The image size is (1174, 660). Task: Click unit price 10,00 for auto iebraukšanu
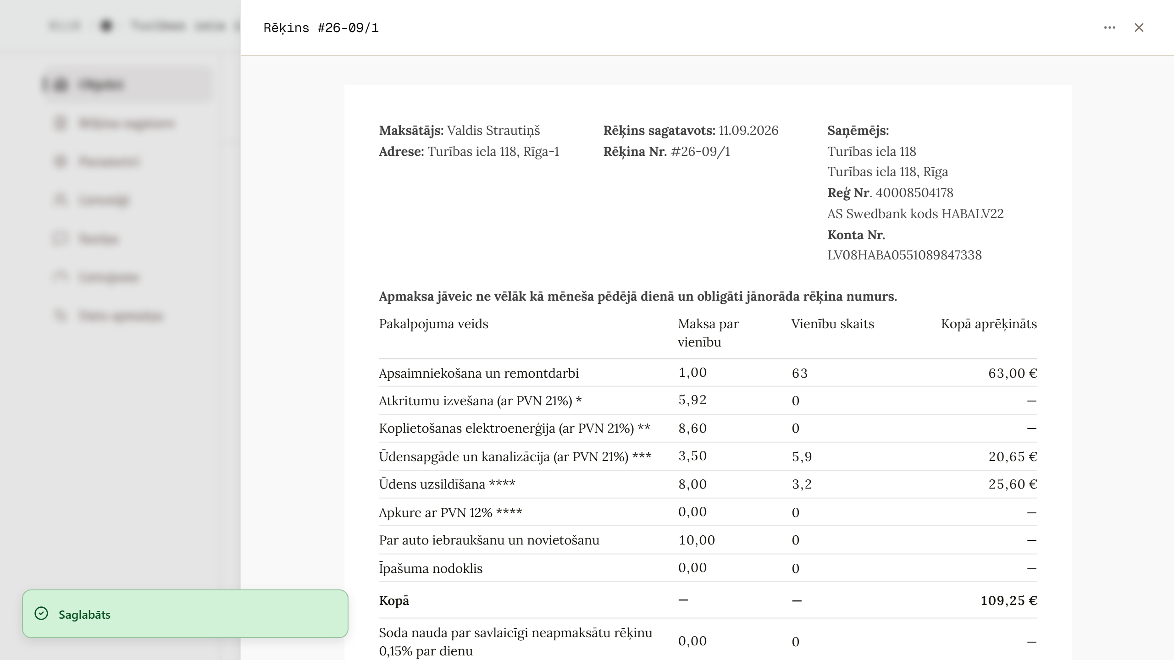click(697, 540)
